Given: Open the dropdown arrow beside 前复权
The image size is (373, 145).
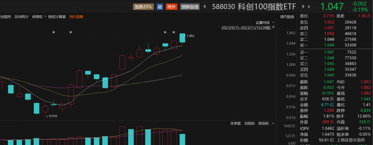Looking at the screenshot, I should (x=45, y=17).
